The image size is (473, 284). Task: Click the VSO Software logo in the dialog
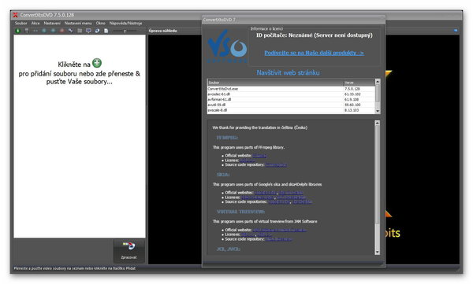point(227,46)
